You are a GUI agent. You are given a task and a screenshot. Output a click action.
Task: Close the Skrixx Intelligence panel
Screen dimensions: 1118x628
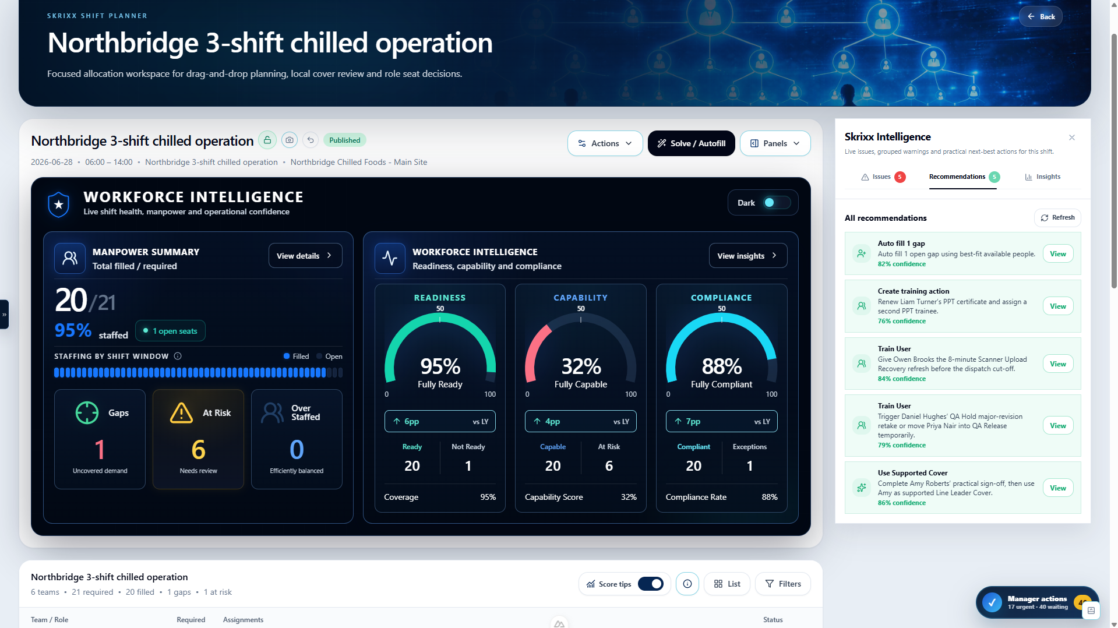(x=1072, y=137)
